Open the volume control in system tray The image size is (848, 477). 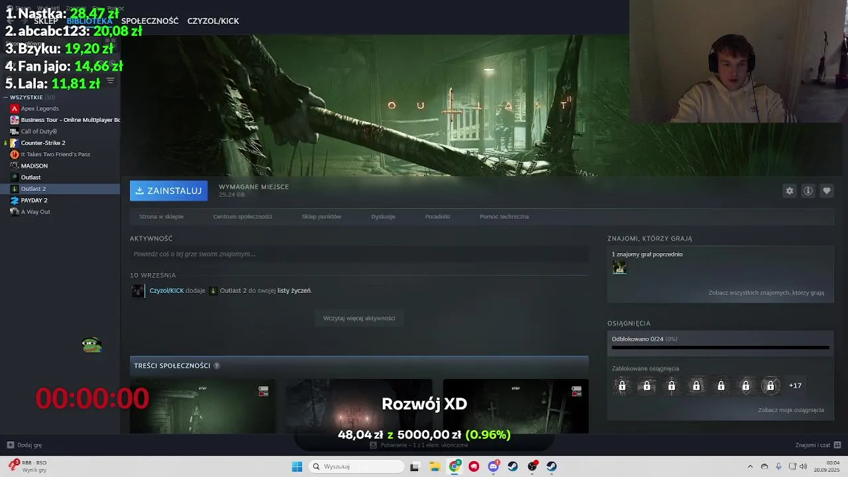pyautogui.click(x=803, y=466)
